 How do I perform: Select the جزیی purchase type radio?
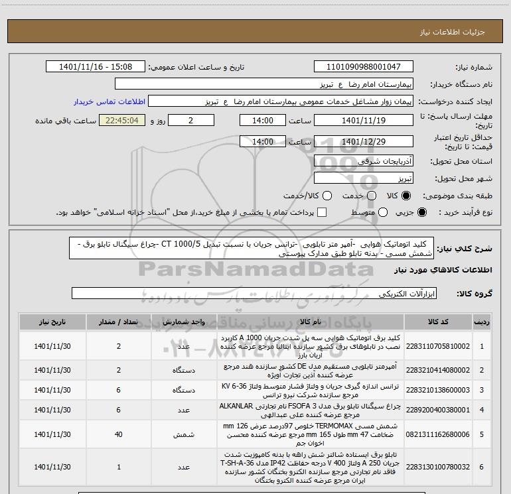(422, 212)
